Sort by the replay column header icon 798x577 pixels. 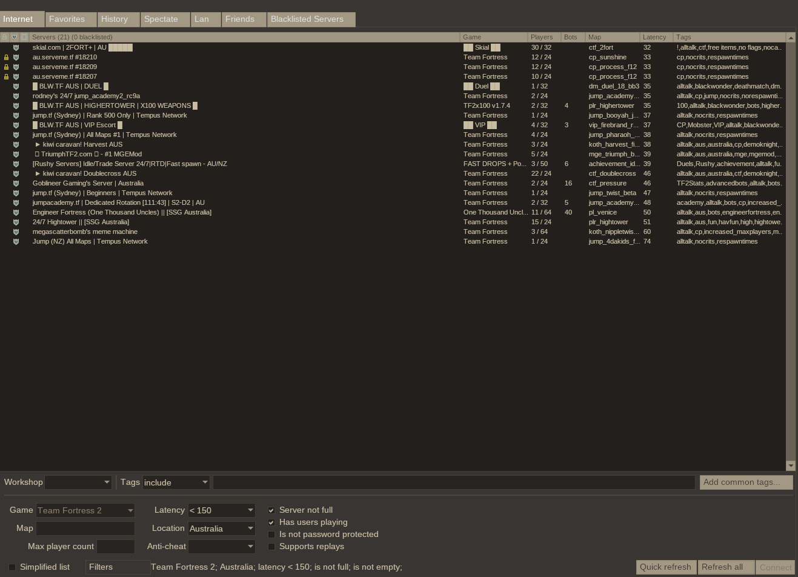pos(24,37)
